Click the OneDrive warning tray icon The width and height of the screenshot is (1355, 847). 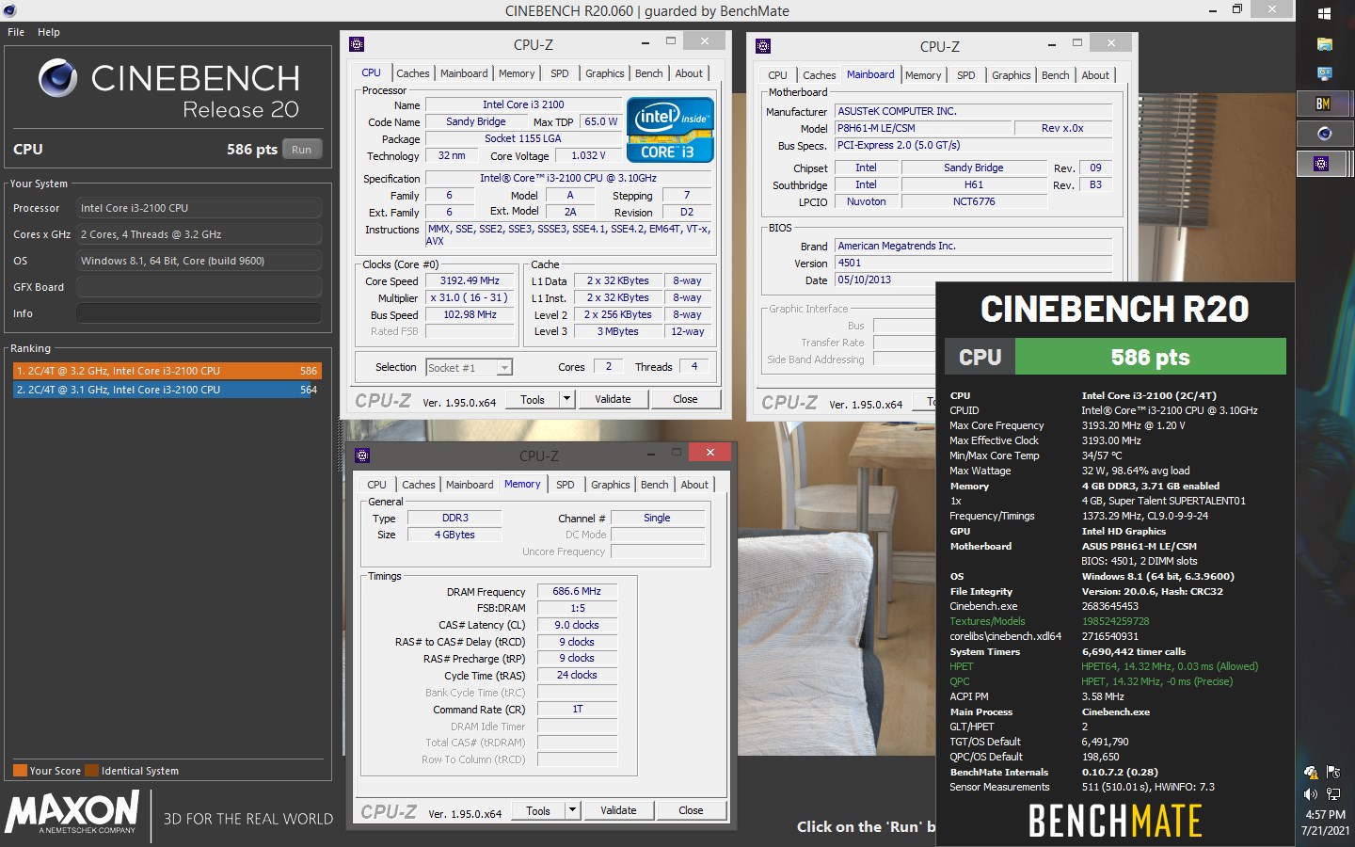pyautogui.click(x=1311, y=773)
